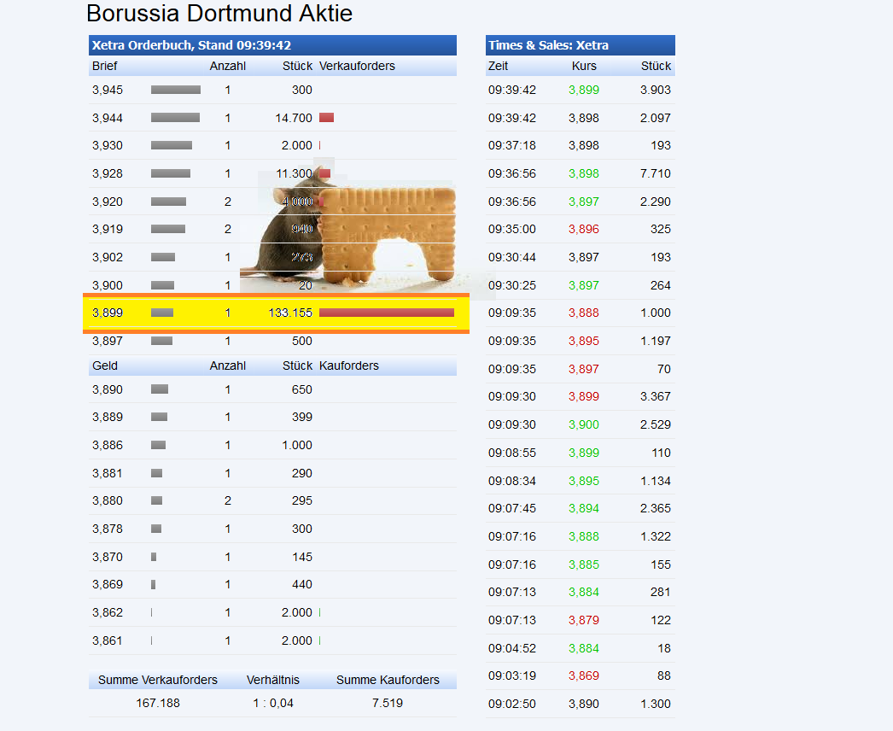Image resolution: width=893 pixels, height=731 pixels.
Task: Select the ratio value 1 : 0,04
Action: 273,704
